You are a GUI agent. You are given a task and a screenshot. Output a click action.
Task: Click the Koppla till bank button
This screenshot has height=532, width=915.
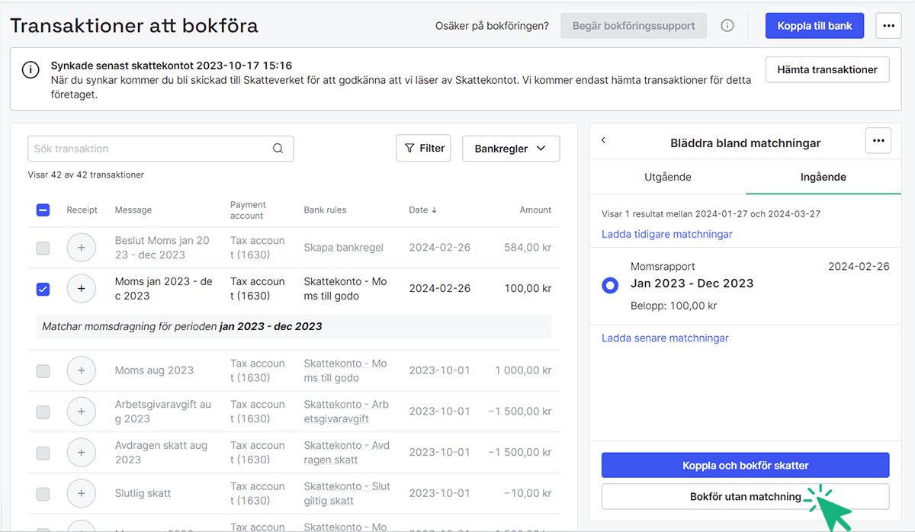(x=814, y=25)
